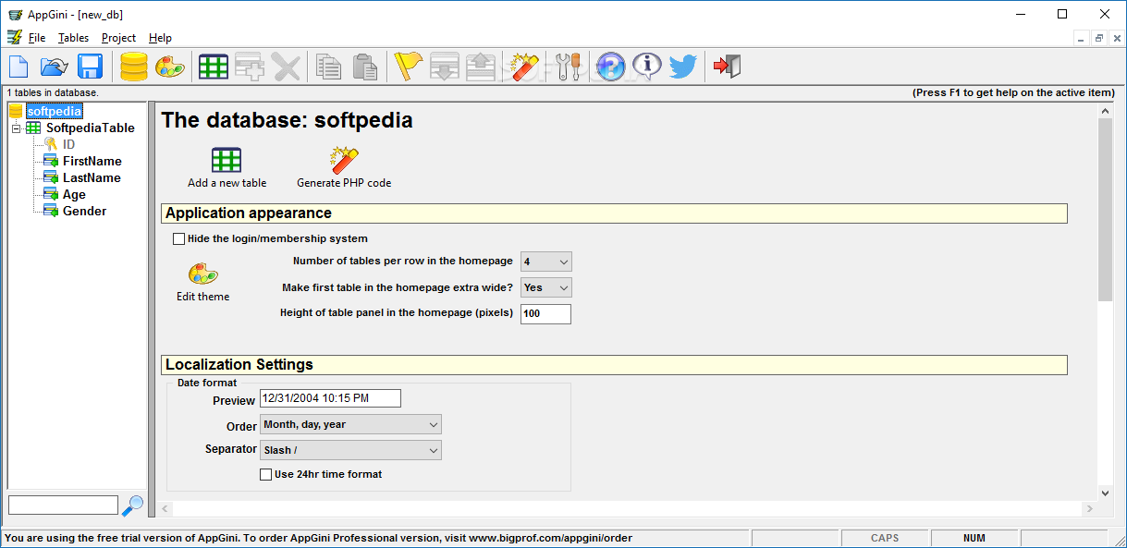Screen dimensions: 1127x548
Task: Click the green New table toolbar icon
Action: 214,67
